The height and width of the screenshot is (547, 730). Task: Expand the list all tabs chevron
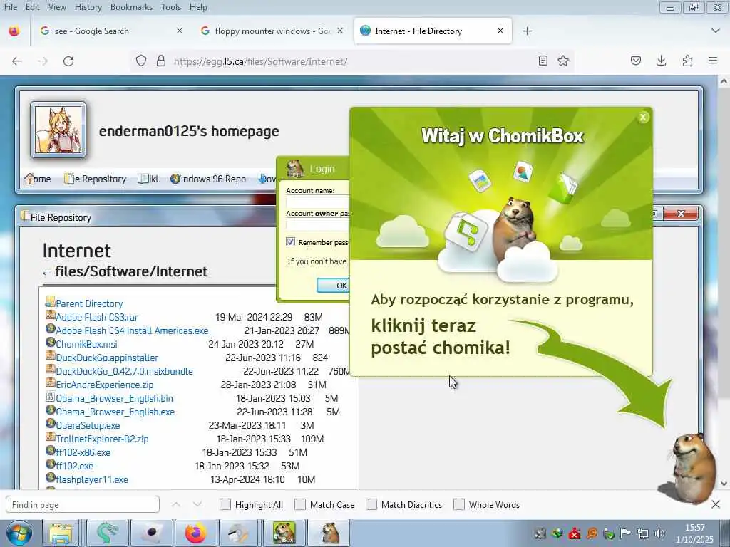click(x=716, y=31)
